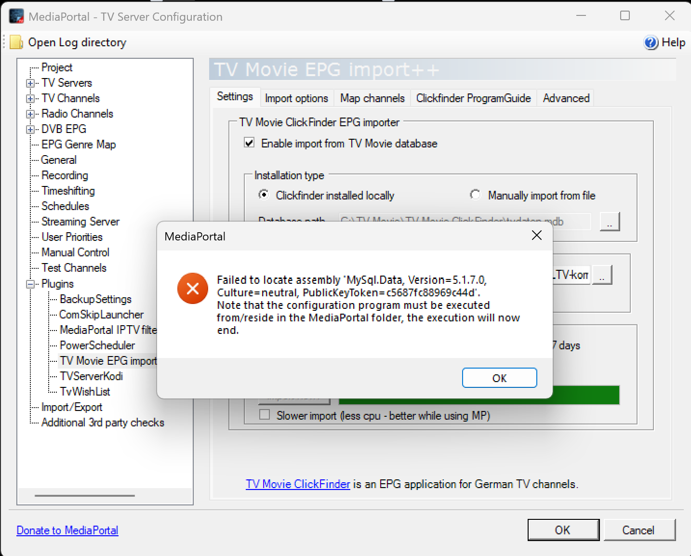The height and width of the screenshot is (556, 691).
Task: Click the Help question mark icon
Action: click(x=651, y=42)
